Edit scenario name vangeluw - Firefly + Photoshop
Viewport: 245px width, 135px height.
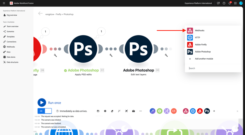59,14
